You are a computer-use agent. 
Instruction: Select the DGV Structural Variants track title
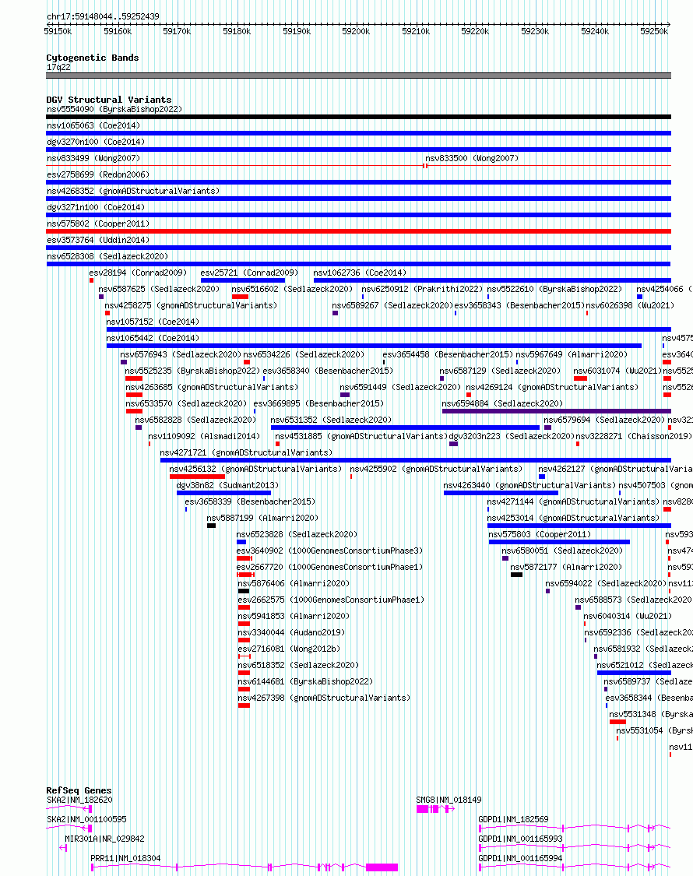108,100
